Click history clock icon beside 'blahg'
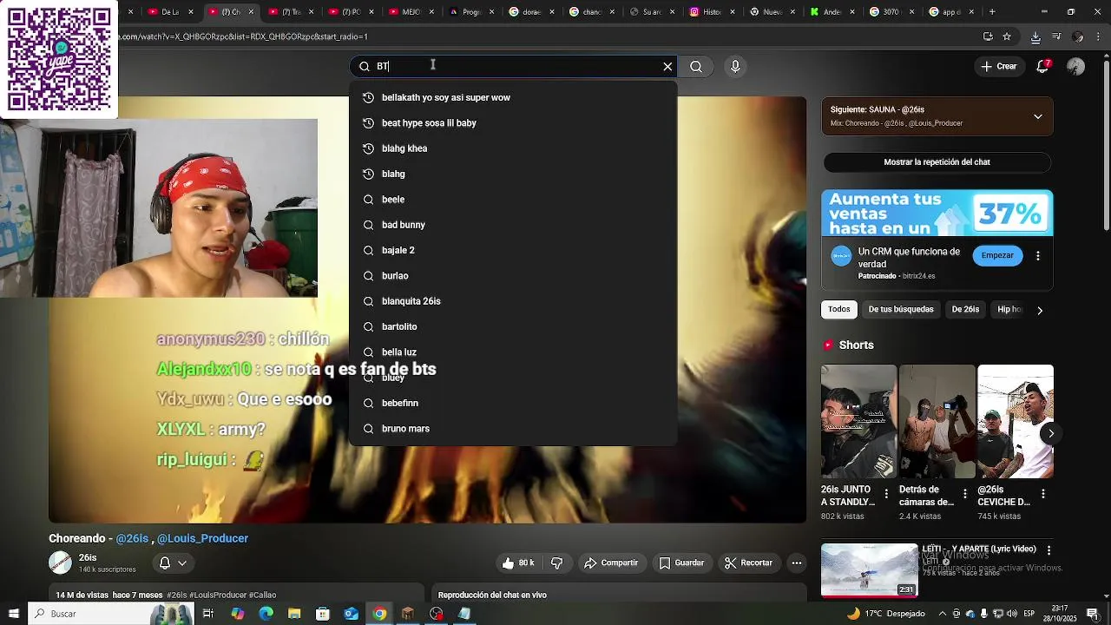Image resolution: width=1111 pixels, height=625 pixels. (x=368, y=174)
